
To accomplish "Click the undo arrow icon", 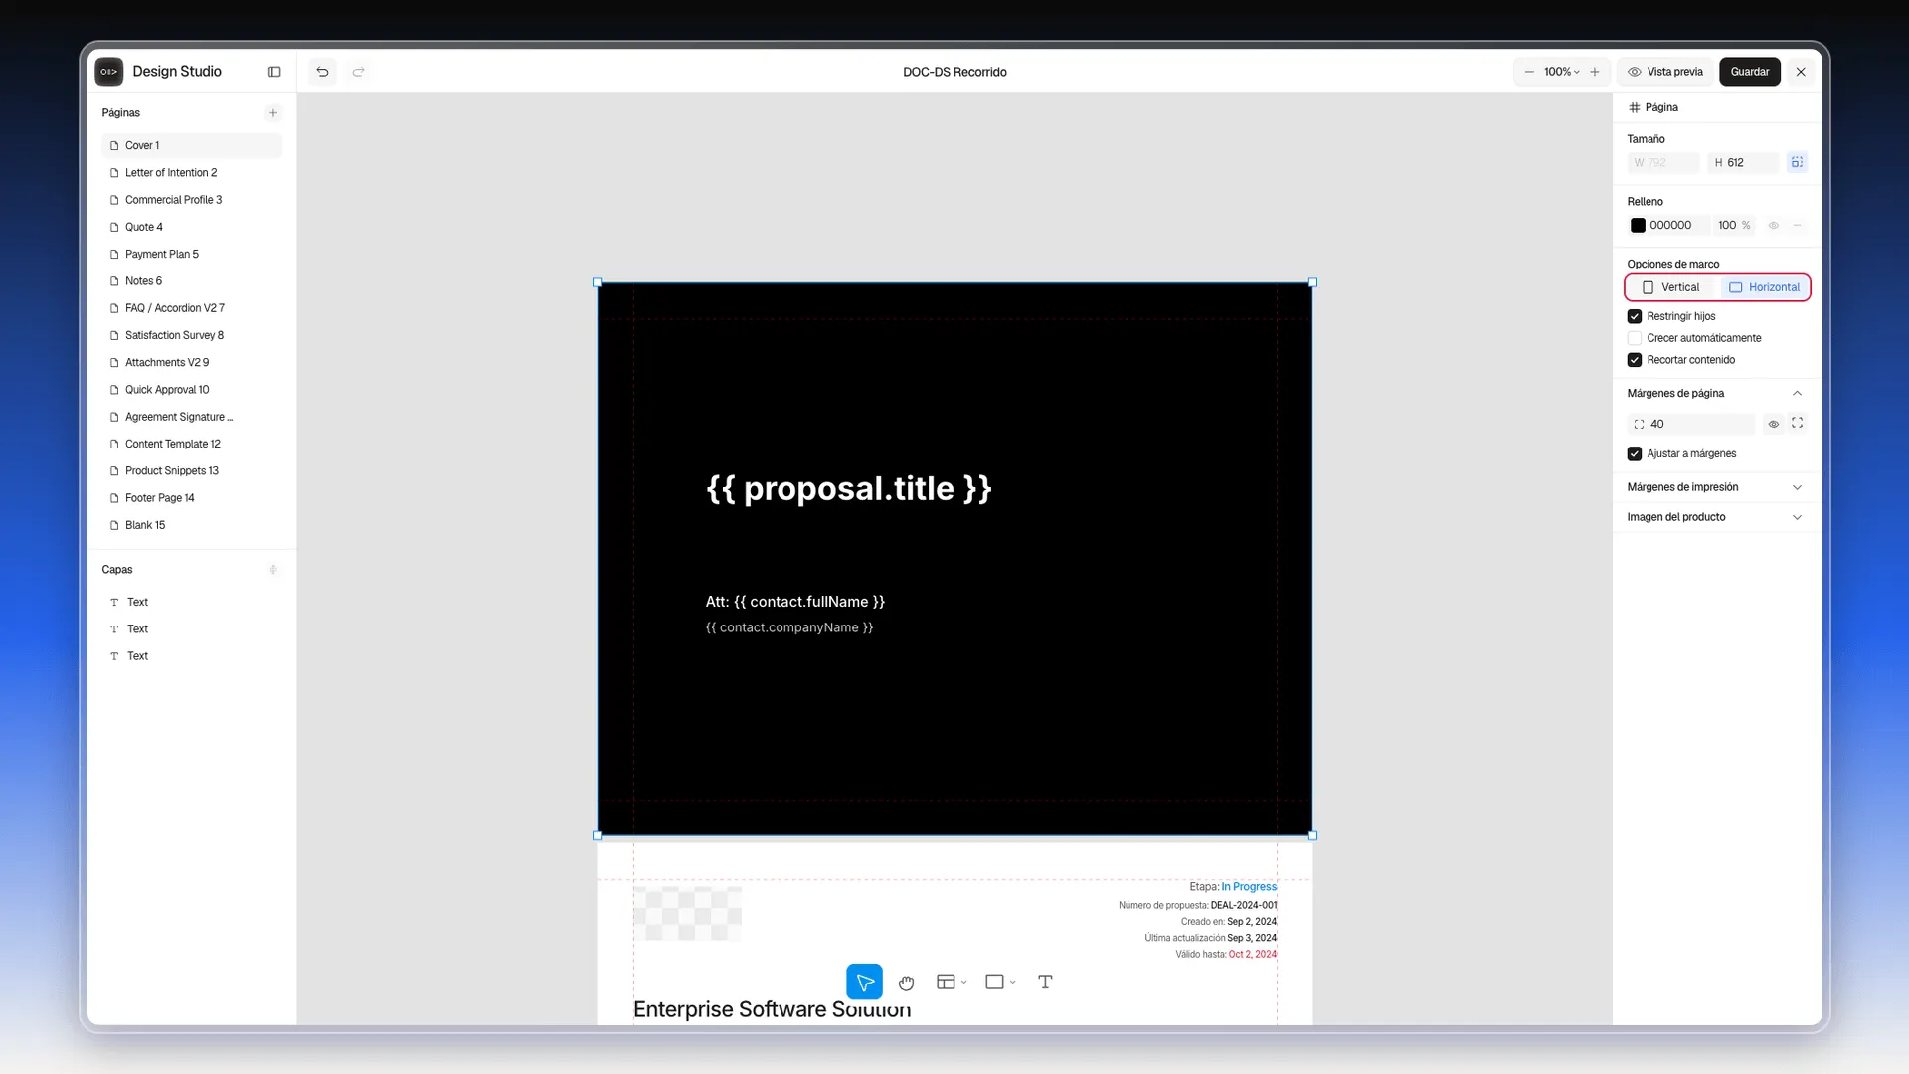I will [322, 72].
